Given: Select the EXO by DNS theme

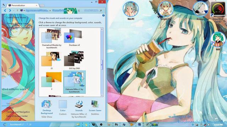Looking at the screenshot, I should click(74, 60).
